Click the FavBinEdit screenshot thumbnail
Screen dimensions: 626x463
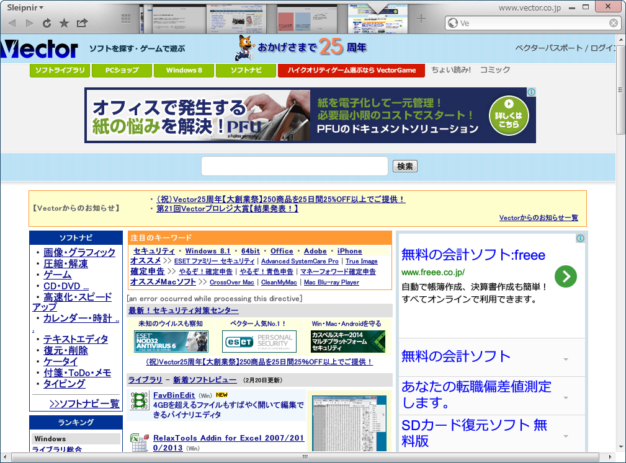[x=349, y=423]
